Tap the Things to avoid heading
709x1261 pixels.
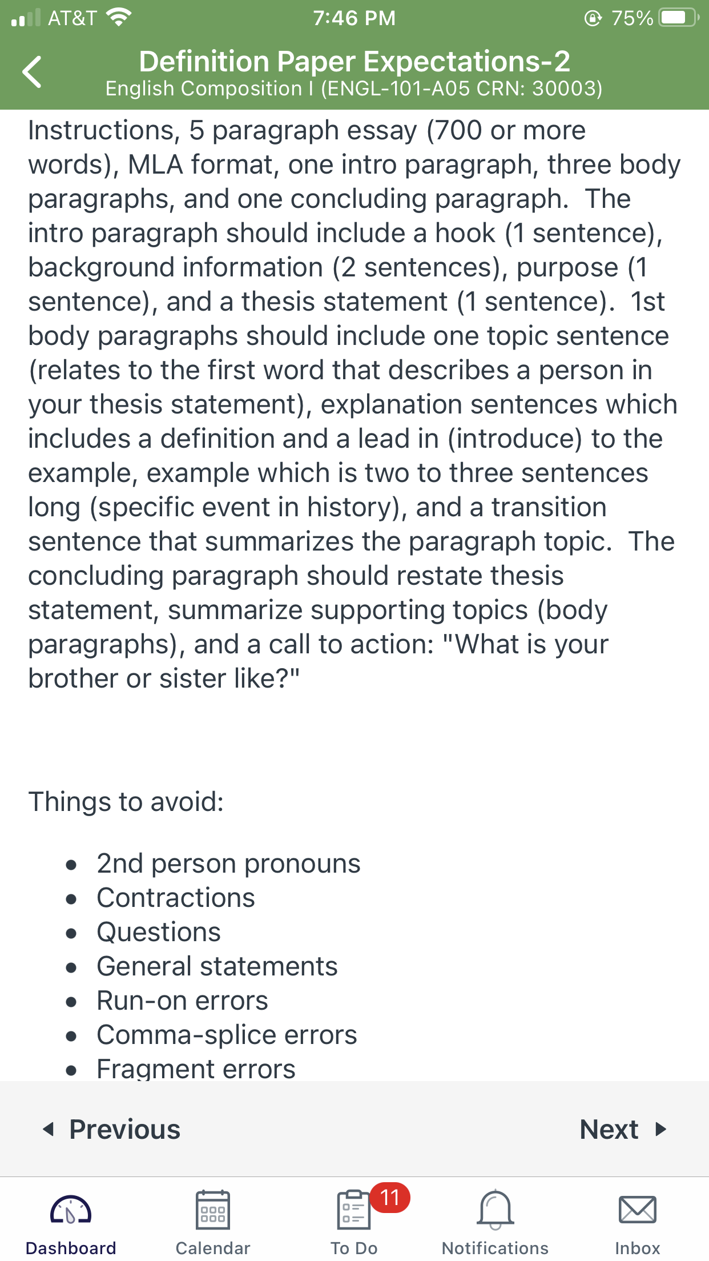pyautogui.click(x=126, y=801)
